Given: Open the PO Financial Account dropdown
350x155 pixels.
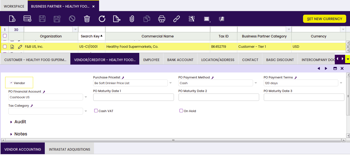Looking at the screenshot, I should point(86,97).
